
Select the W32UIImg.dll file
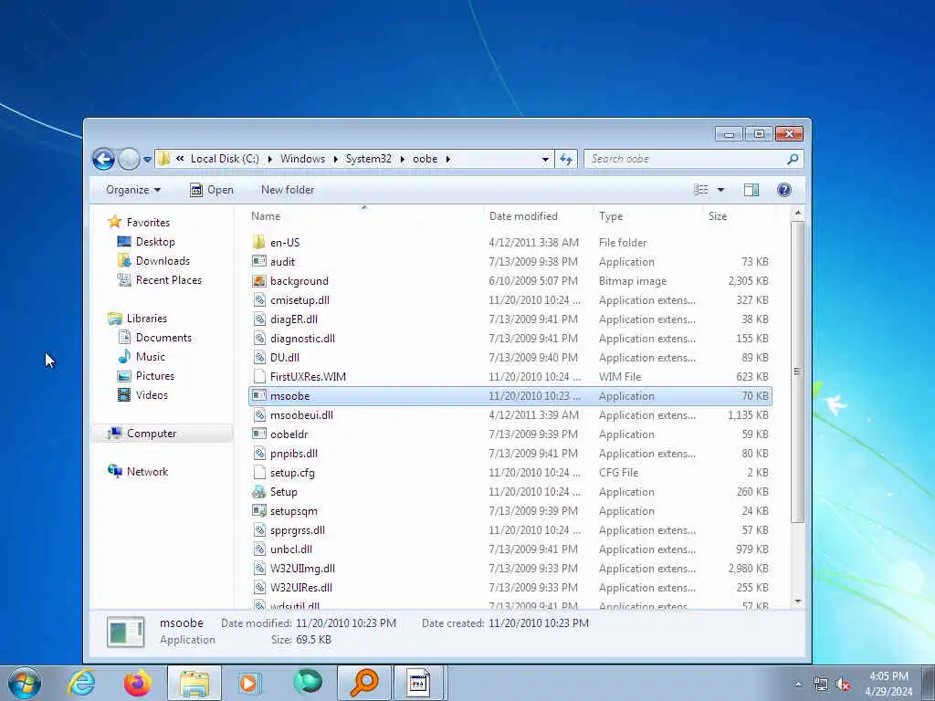tap(302, 568)
